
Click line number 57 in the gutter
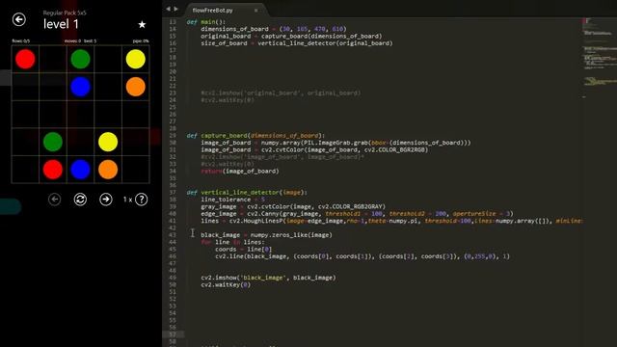[x=173, y=334]
